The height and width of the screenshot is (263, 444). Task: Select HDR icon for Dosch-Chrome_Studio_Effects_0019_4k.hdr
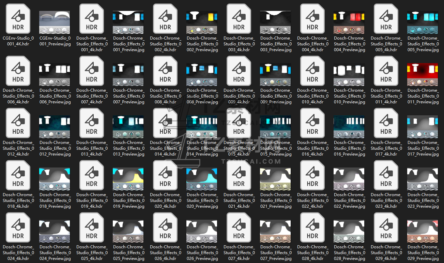click(92, 175)
